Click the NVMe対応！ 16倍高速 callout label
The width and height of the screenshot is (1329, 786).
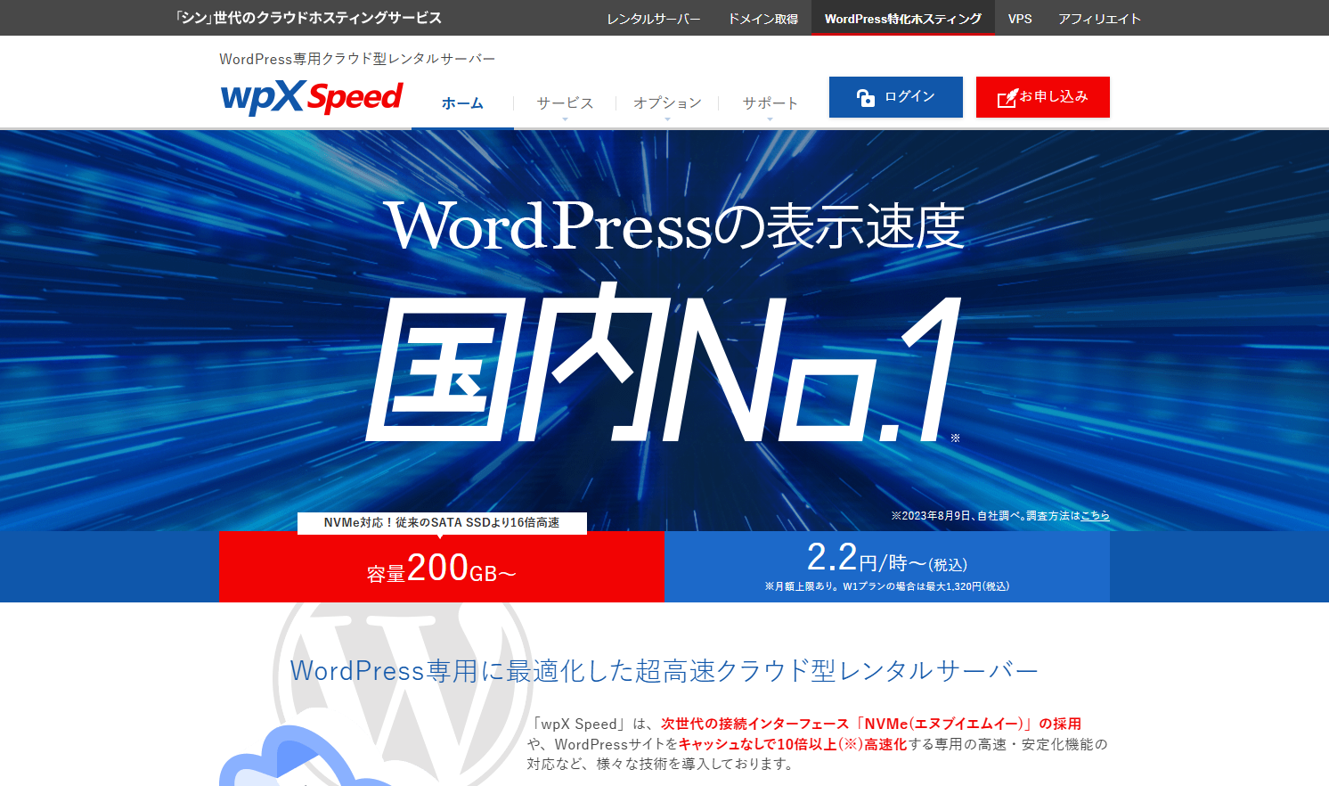pyautogui.click(x=442, y=523)
